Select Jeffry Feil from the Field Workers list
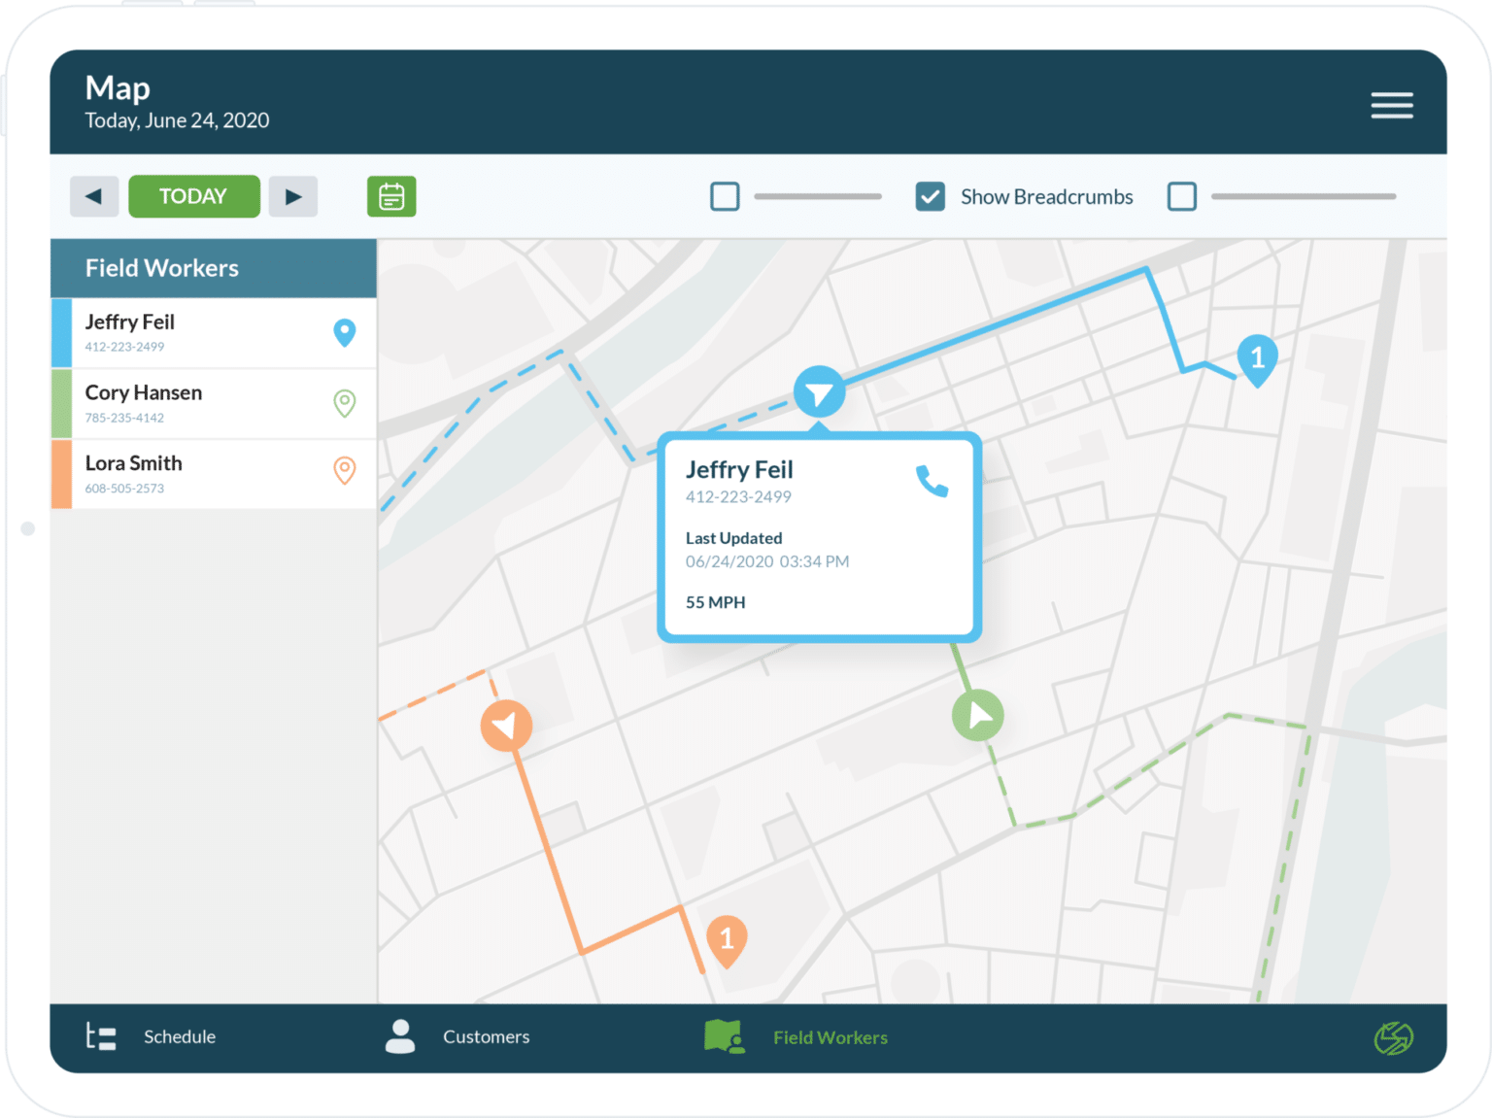Screen dimensions: 1492x1118 pos(175,332)
